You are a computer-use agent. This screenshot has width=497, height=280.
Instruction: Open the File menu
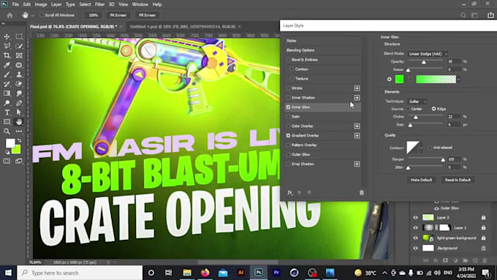point(15,4)
